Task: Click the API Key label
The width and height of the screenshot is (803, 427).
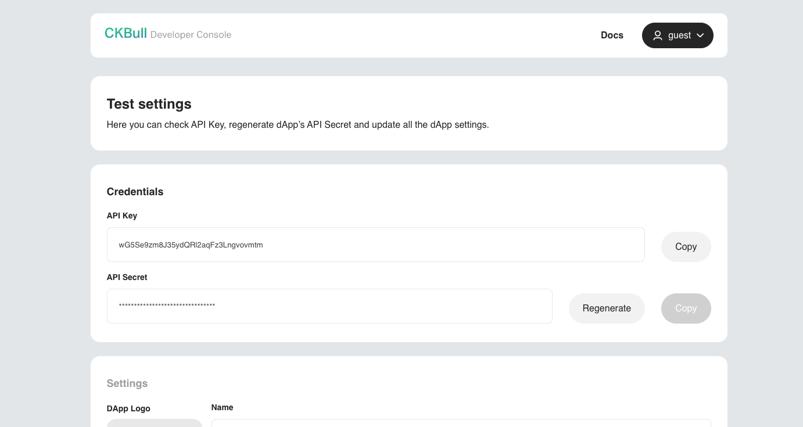Action: click(122, 216)
